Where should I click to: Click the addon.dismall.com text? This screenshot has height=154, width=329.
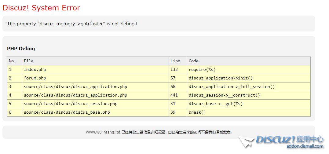[305, 146]
